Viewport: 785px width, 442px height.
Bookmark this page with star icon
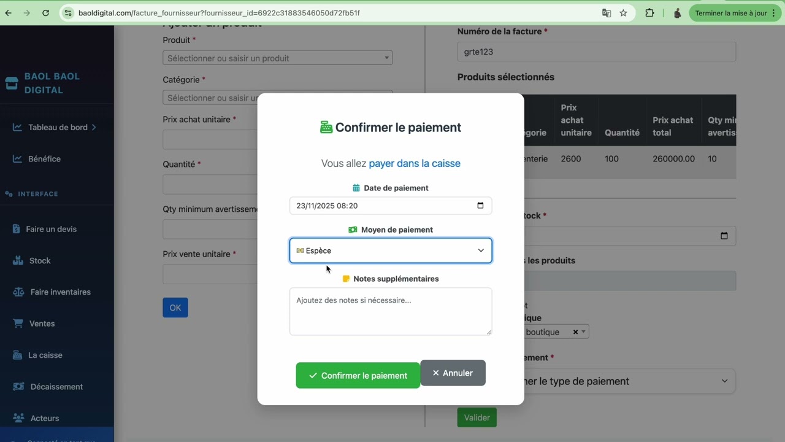pyautogui.click(x=624, y=13)
